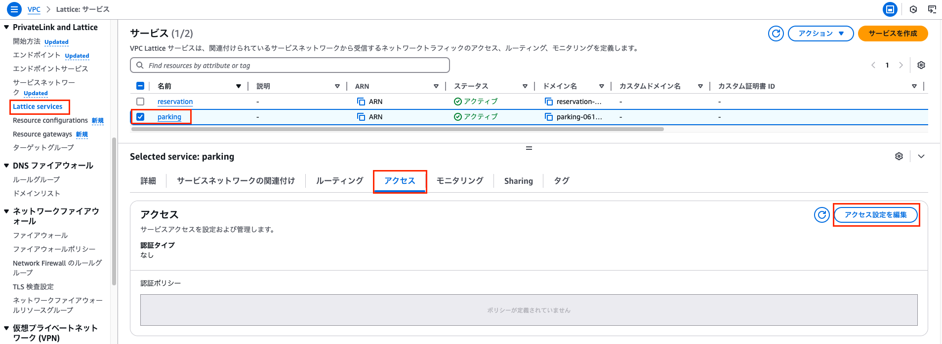
Task: Click VPC breadcrumb link
Action: pos(34,9)
